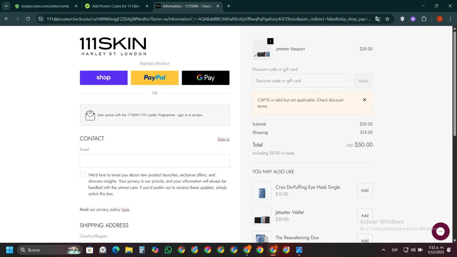This screenshot has height=257, width=457.
Task: Click the taskbar Buscar search box
Action: 50,250
